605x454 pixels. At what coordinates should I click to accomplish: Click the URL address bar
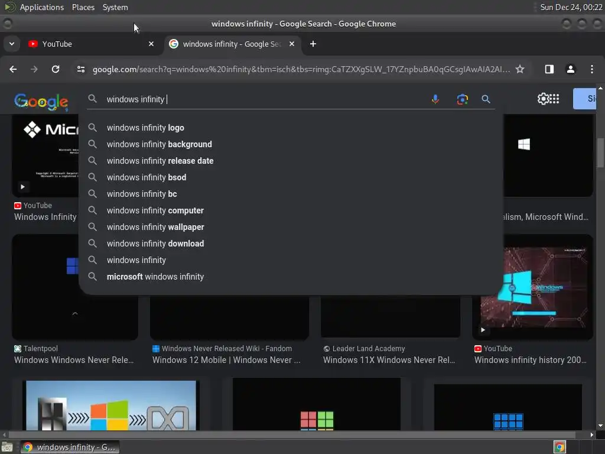point(301,69)
